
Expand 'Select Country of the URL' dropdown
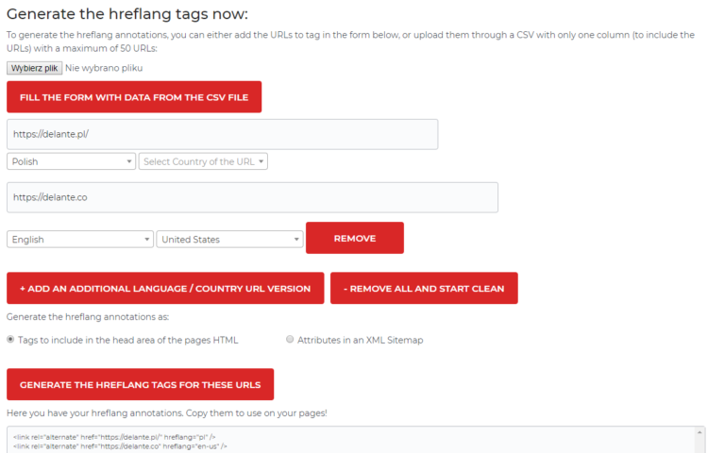click(203, 161)
